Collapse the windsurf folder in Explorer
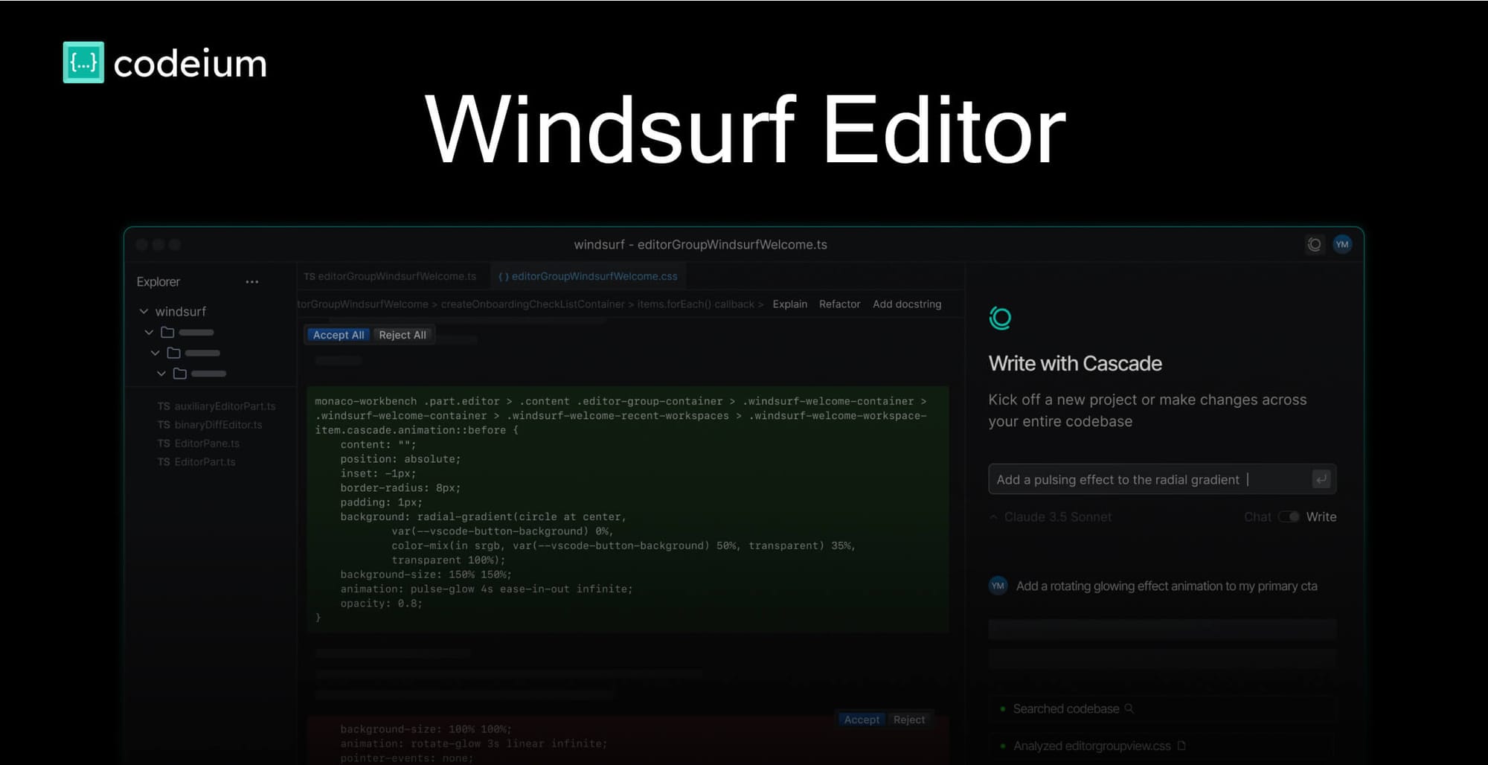This screenshot has width=1488, height=765. pyautogui.click(x=144, y=311)
